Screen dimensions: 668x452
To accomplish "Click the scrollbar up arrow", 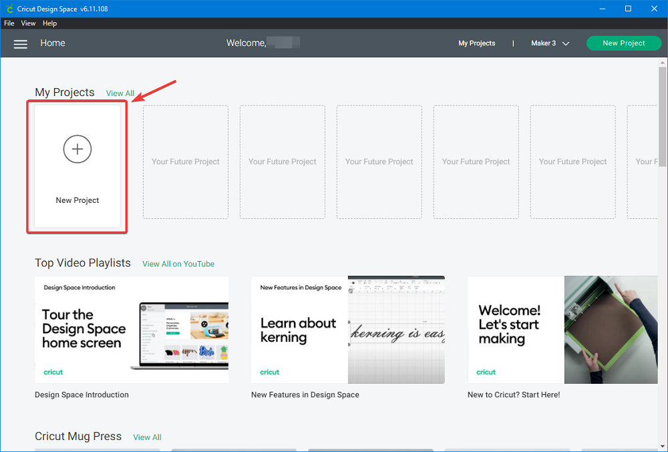I will tap(663, 63).
